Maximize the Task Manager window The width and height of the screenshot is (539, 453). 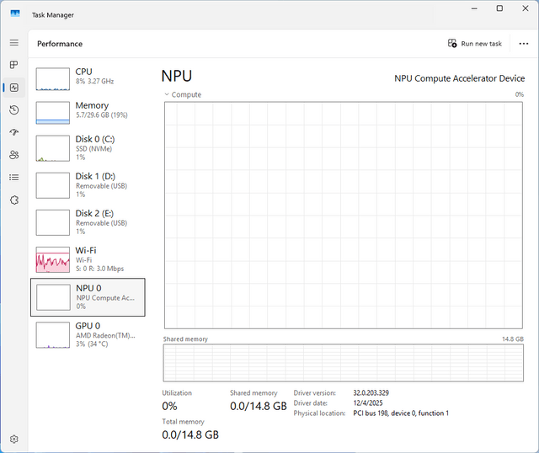(499, 8)
